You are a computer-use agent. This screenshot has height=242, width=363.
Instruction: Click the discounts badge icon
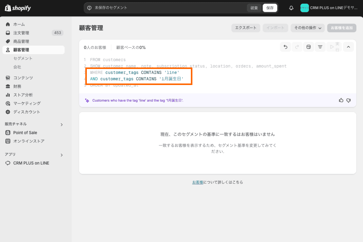[x=8, y=112]
